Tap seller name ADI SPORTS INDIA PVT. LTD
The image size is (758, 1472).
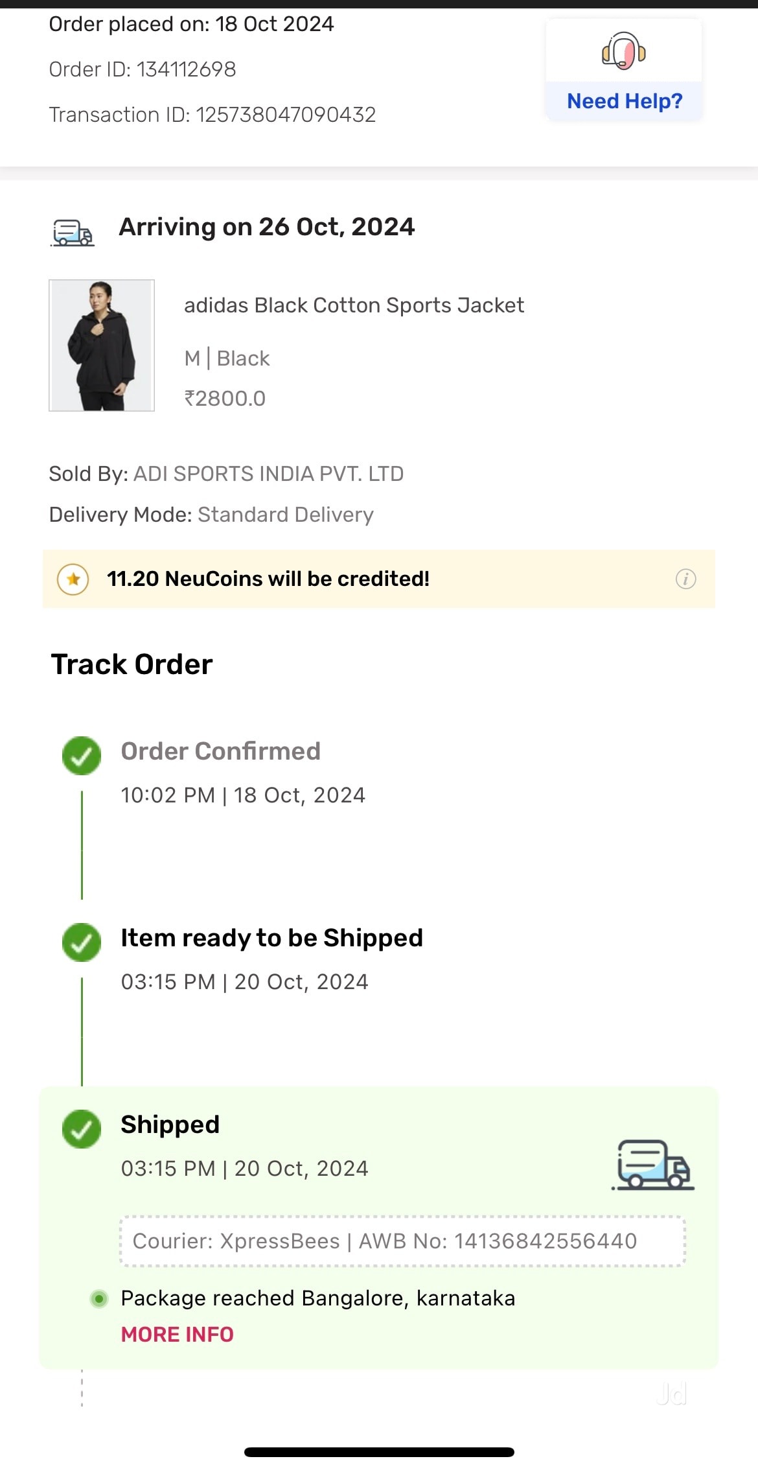click(268, 474)
